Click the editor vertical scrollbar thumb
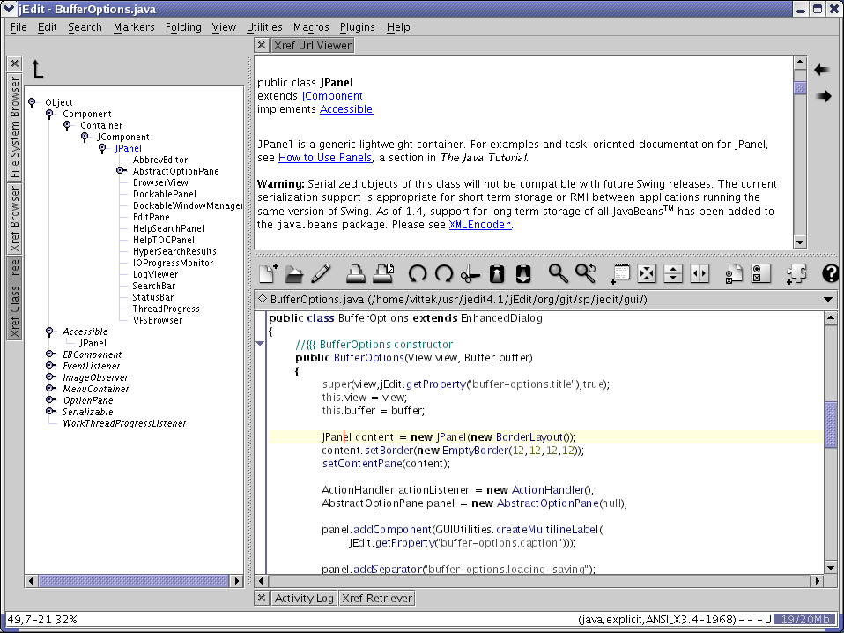This screenshot has width=844, height=633. 831,425
